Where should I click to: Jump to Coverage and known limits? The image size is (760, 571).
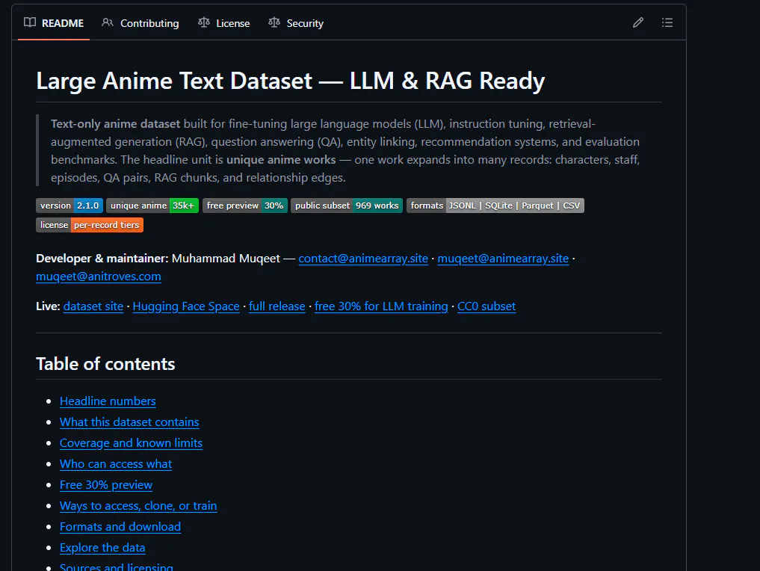tap(131, 443)
